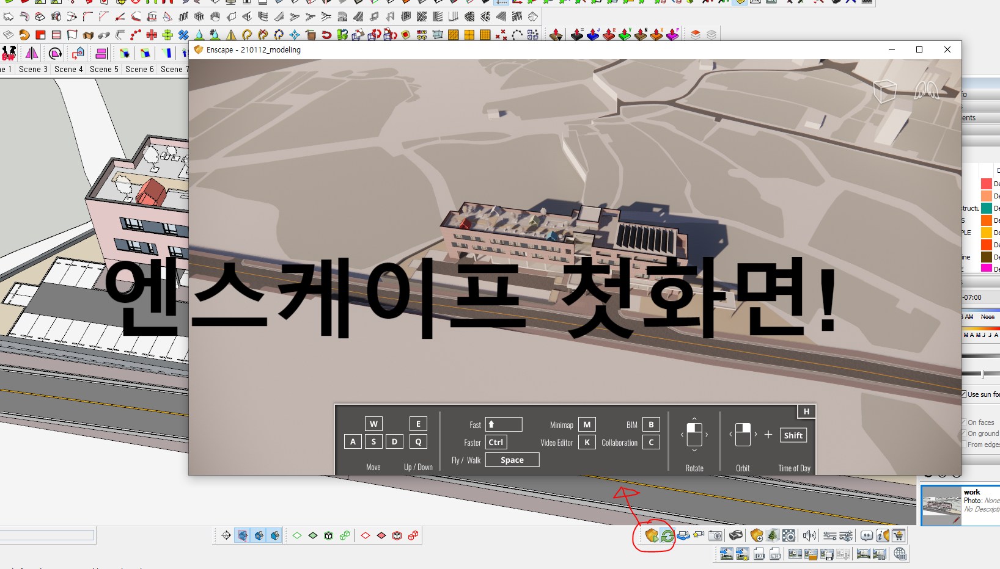Screen dimensions: 1000x569
Task: Close Enscape help overlay with H key button
Action: (x=806, y=411)
